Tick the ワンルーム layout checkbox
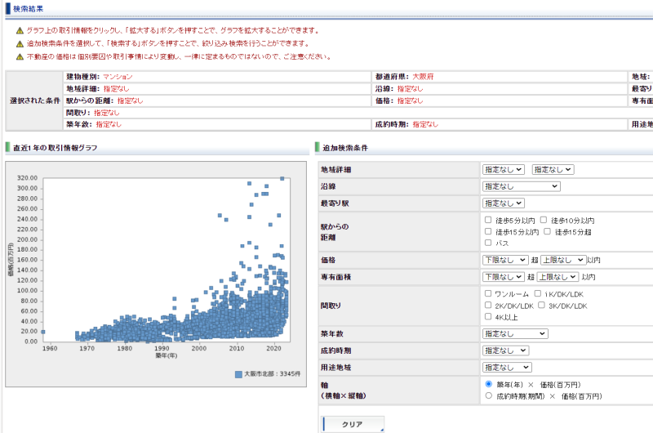Viewport: 653px width, 433px height. [488, 293]
